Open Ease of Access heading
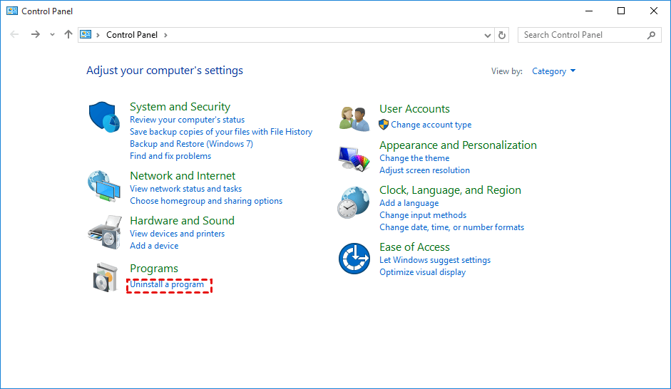The image size is (671, 389). 415,247
